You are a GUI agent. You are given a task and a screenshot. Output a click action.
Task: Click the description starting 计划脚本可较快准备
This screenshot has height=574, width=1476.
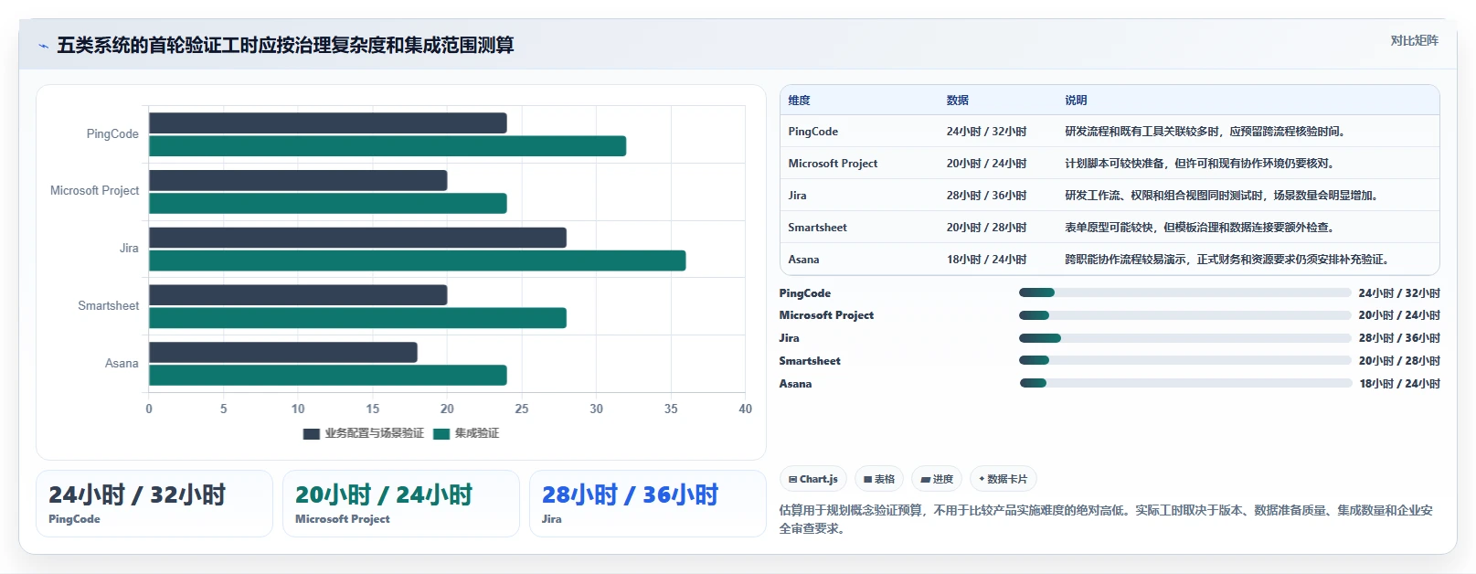1199,164
